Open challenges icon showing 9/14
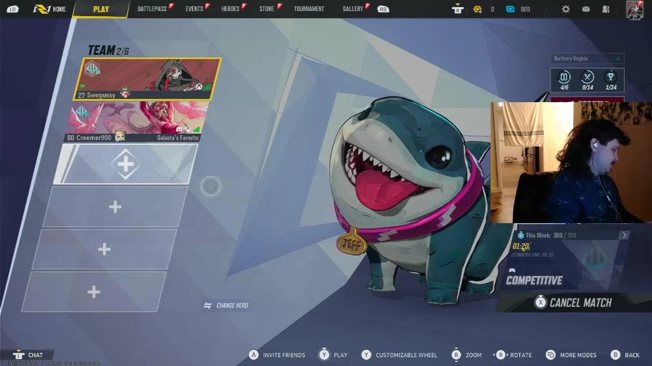Screen dimensions: 652x366 tap(587, 80)
